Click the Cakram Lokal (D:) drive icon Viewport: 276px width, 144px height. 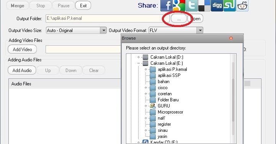(145, 57)
